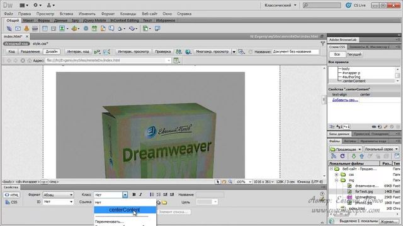The height and width of the screenshot is (226, 403).
Task: Open the Tag Chooser icon
Action: [157, 28]
